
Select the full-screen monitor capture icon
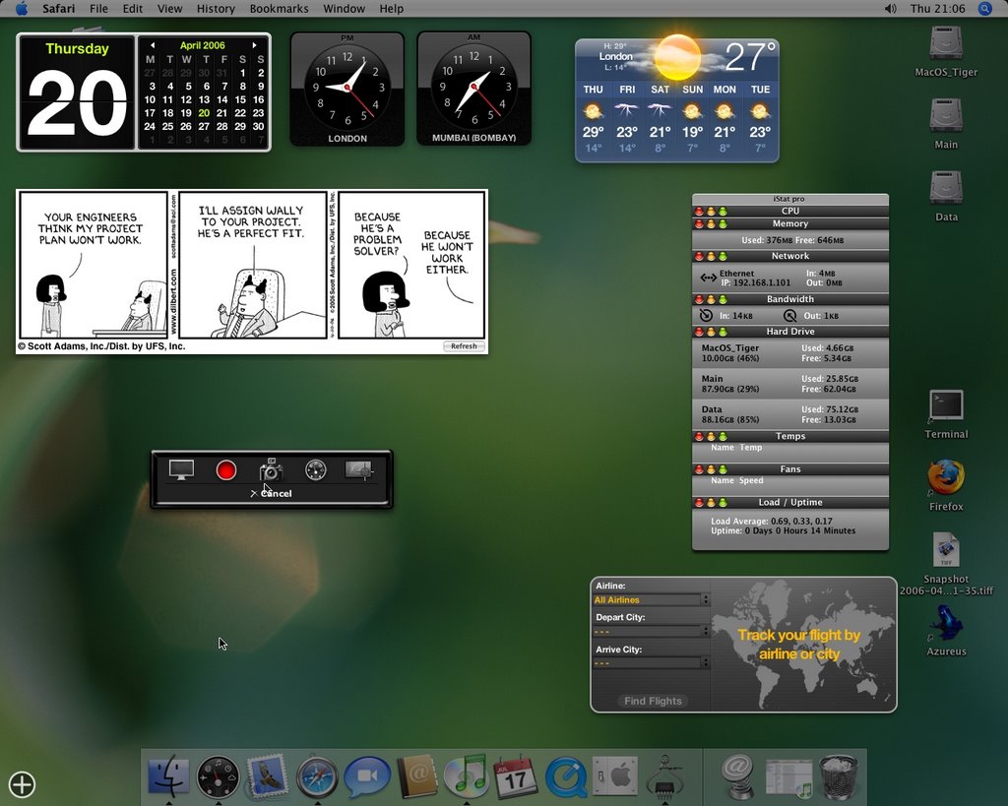[181, 469]
